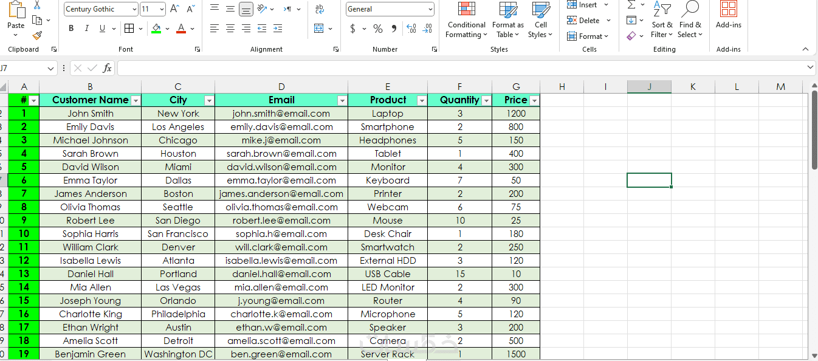Click the Wrap Text icon
Screen dimensions: 818x361
coord(320,9)
